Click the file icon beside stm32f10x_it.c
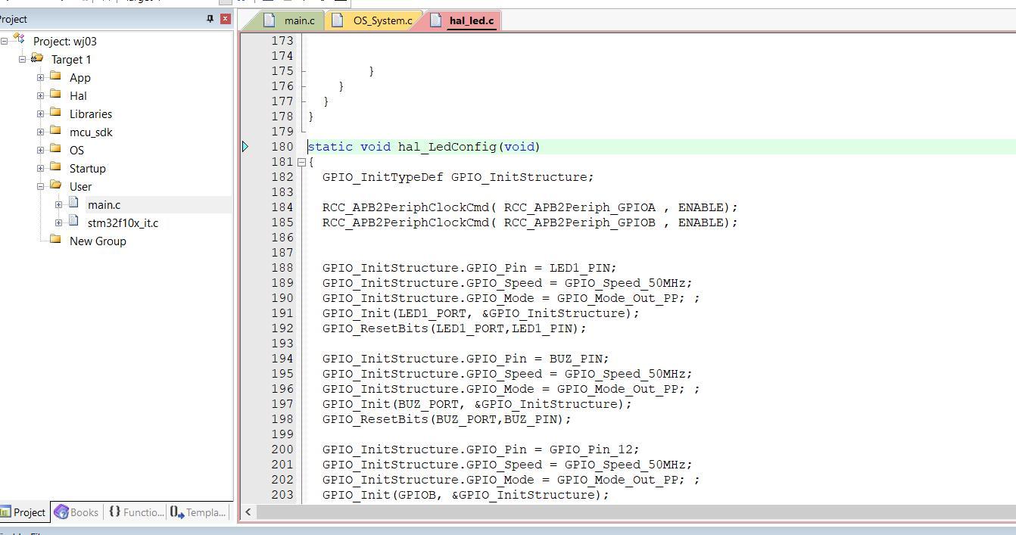Viewport: 1016px width, 535px height. coord(73,222)
